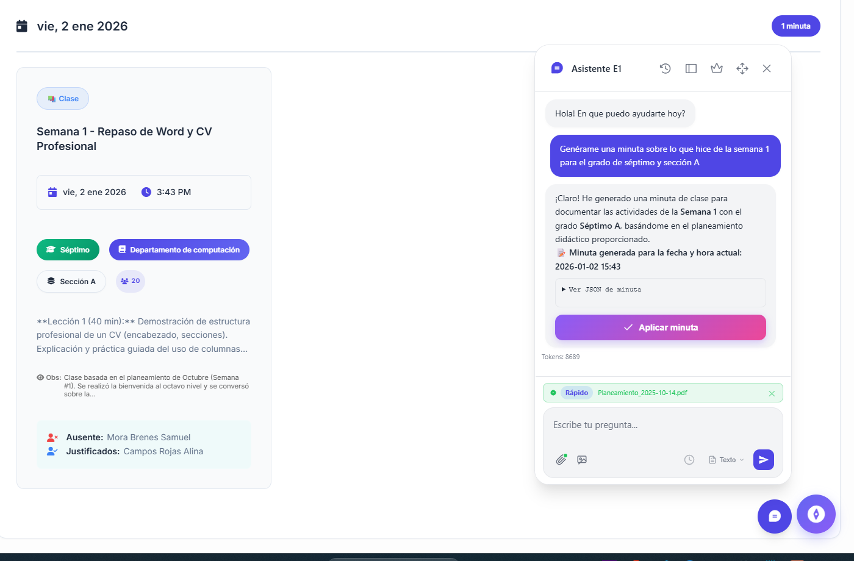Click the paperclip attach file icon
The width and height of the screenshot is (854, 561).
(561, 460)
